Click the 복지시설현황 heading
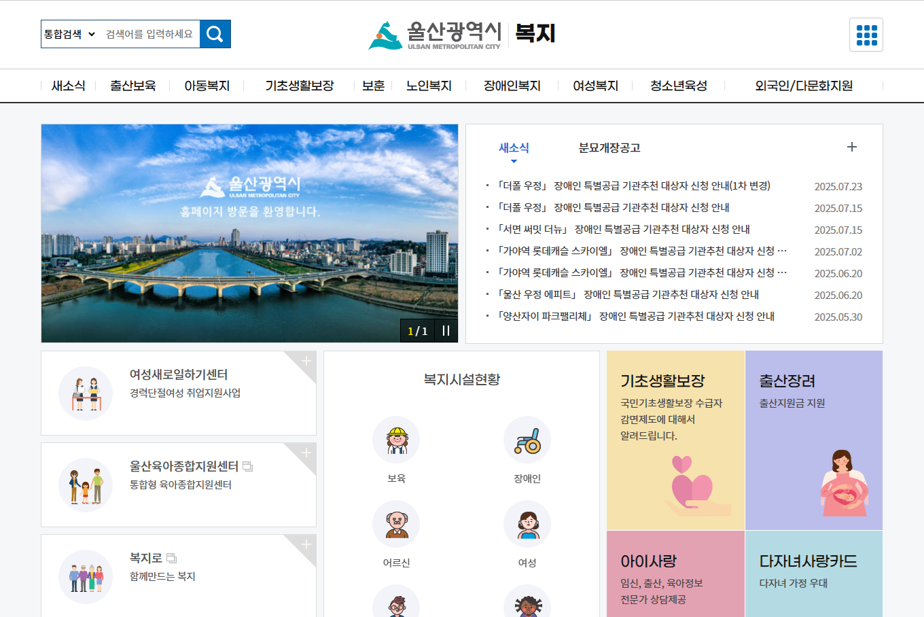The image size is (924, 617). (462, 379)
